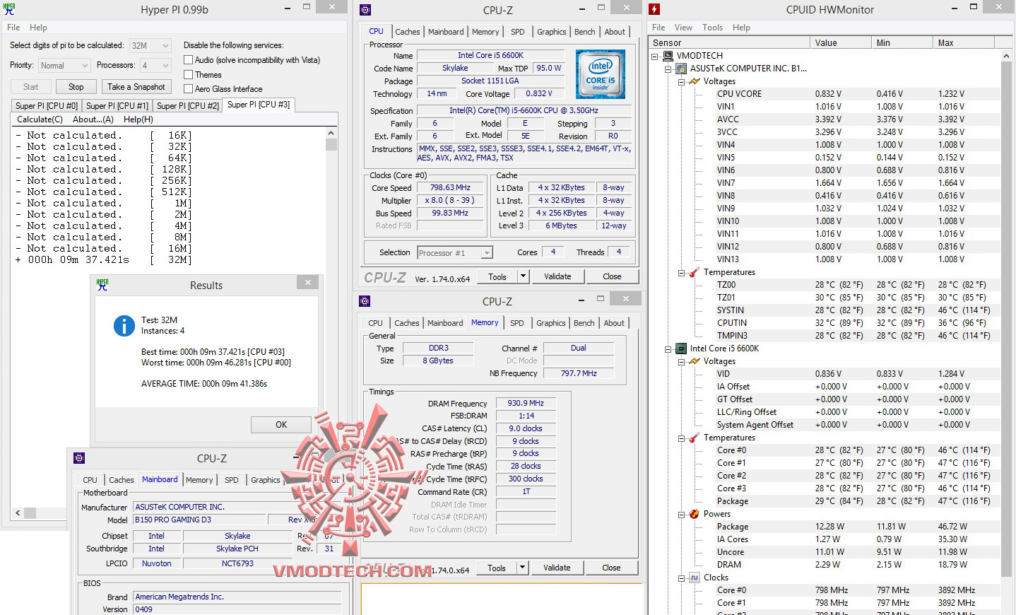Collapse the Temperatures group under ASUSTeK

pos(682,272)
